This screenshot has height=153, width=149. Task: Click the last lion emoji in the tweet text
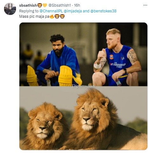(x=62, y=17)
